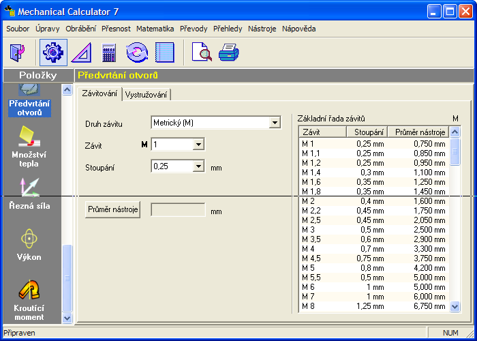Viewport: 477px width, 341px height.
Task: Click the thread table scrollbar thumb
Action: pyautogui.click(x=455, y=151)
